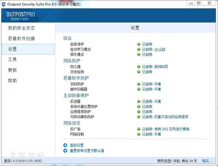Click the green status icon for 自我保护
The width and height of the screenshot is (218, 166).
(x=139, y=44)
